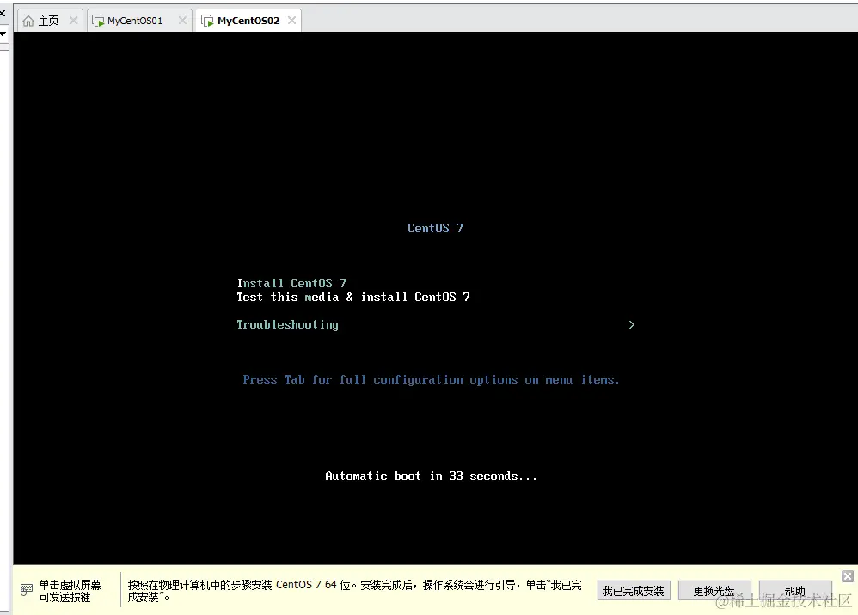
Task: Click the VM running icon on MyCentOS02 tab
Action: [x=207, y=21]
